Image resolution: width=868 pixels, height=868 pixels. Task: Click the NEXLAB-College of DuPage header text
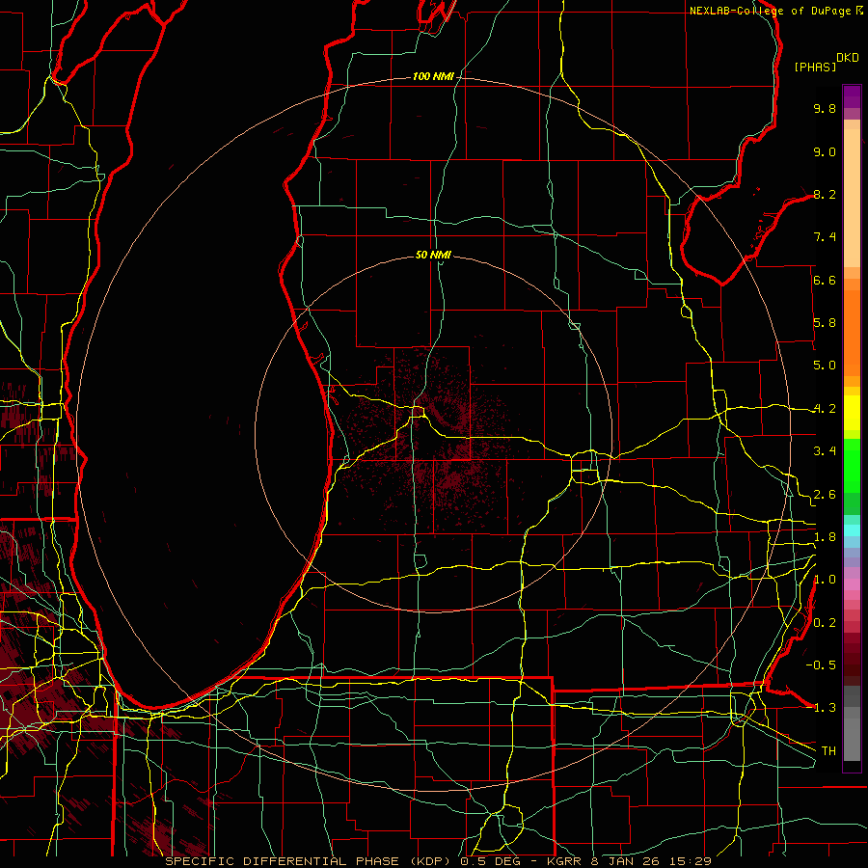click(771, 11)
